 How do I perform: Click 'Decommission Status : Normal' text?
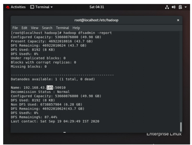40,92
